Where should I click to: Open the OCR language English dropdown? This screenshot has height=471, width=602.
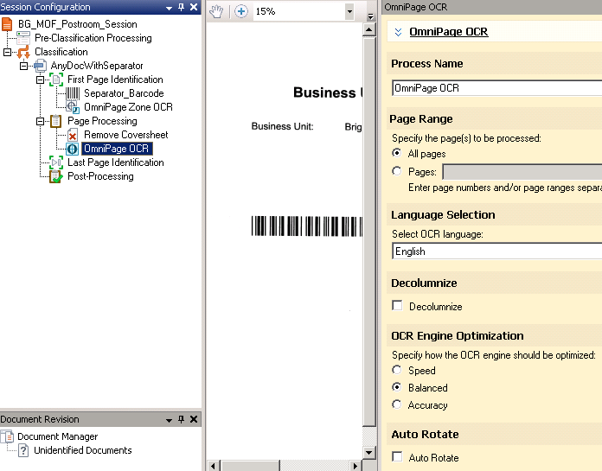(496, 251)
